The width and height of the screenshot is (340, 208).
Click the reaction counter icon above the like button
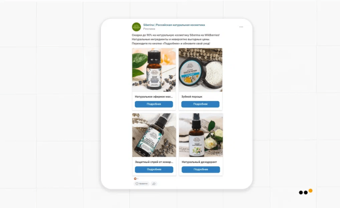(135, 179)
